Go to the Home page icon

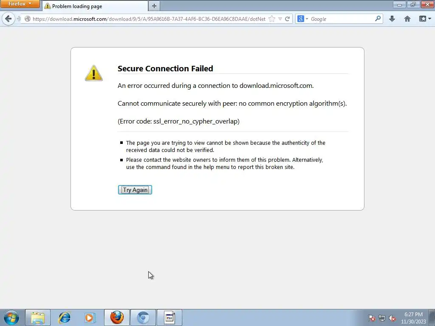[407, 19]
